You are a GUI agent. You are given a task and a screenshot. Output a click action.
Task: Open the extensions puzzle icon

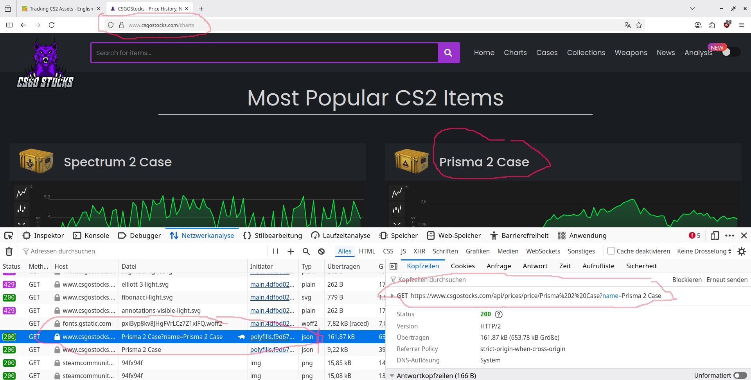tap(712, 25)
